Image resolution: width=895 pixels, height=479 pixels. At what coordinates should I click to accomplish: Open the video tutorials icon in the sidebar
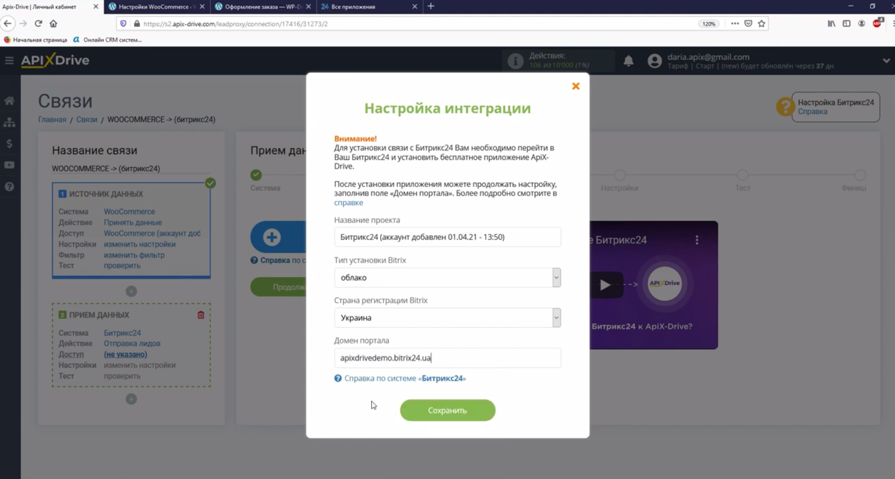coord(9,165)
